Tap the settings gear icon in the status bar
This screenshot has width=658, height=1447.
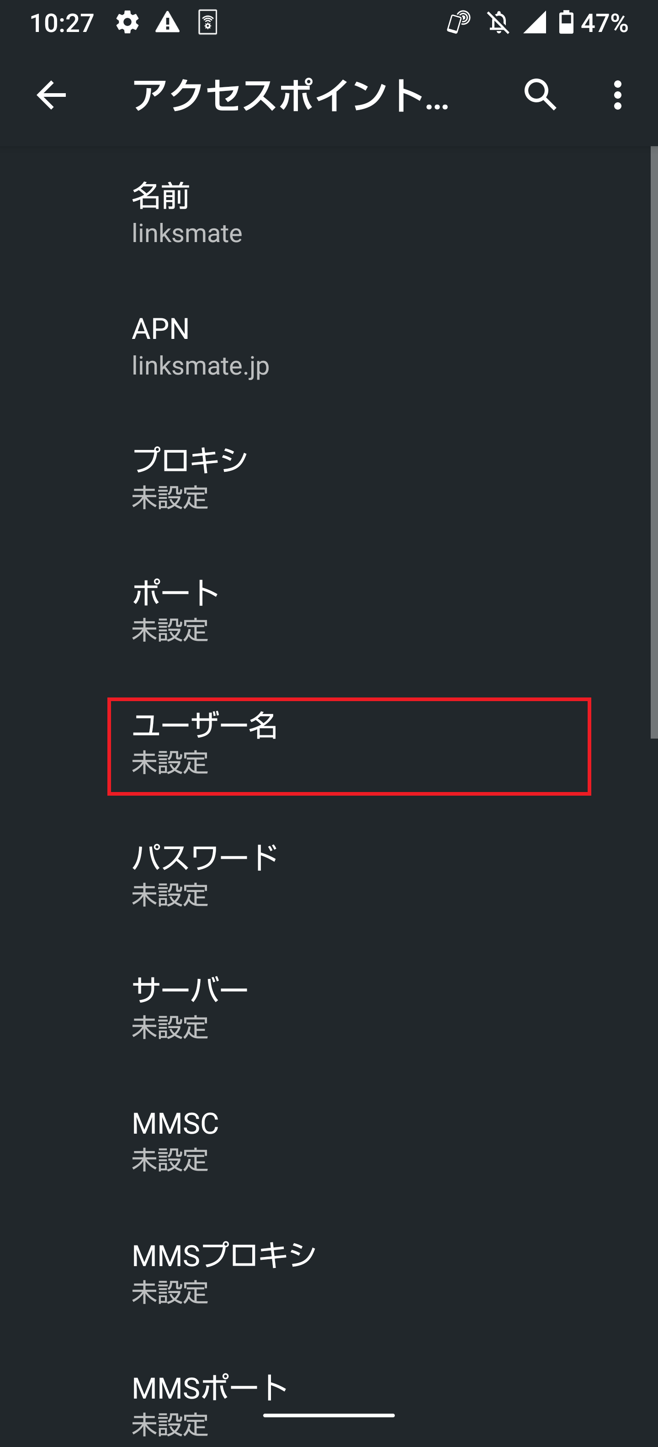(x=128, y=22)
